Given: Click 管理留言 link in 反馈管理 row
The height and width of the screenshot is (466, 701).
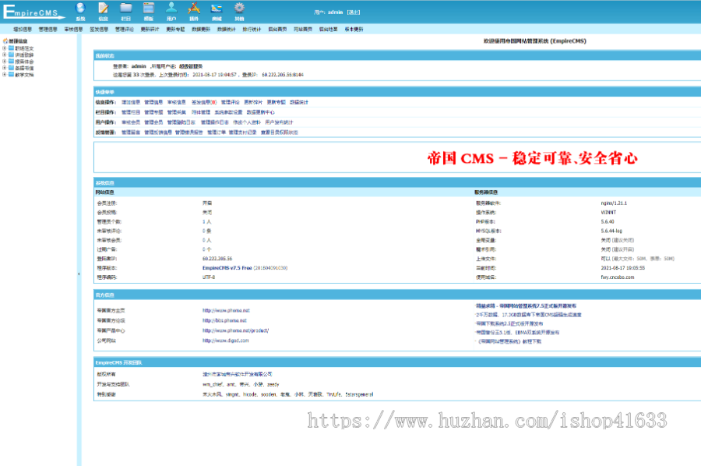Looking at the screenshot, I should (131, 132).
